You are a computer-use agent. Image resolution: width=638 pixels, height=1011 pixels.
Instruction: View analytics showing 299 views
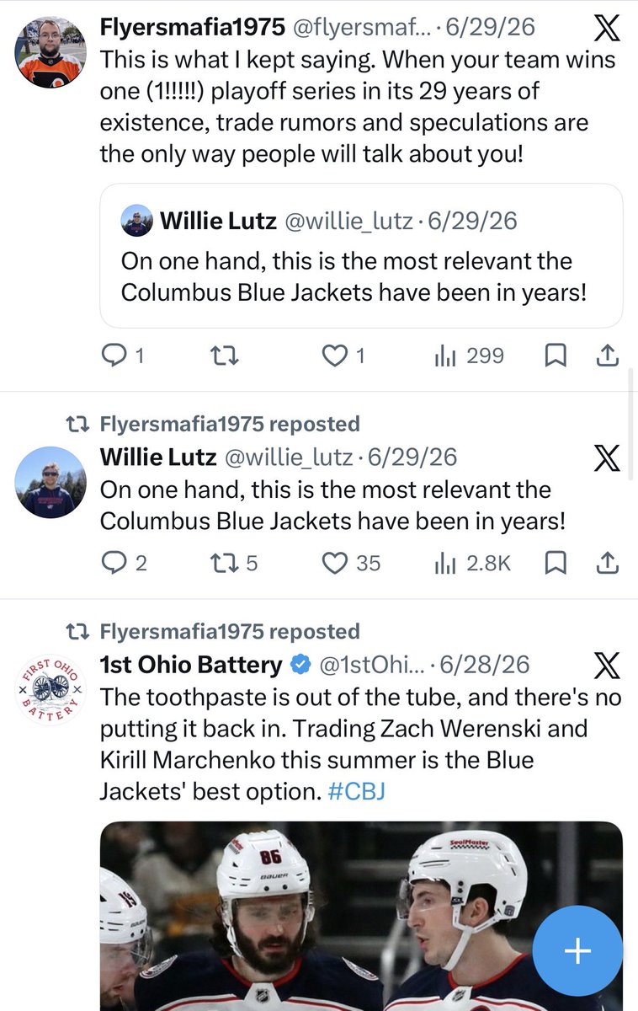click(x=469, y=356)
